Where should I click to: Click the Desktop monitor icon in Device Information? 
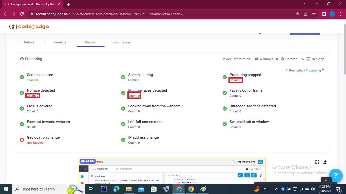(308, 59)
